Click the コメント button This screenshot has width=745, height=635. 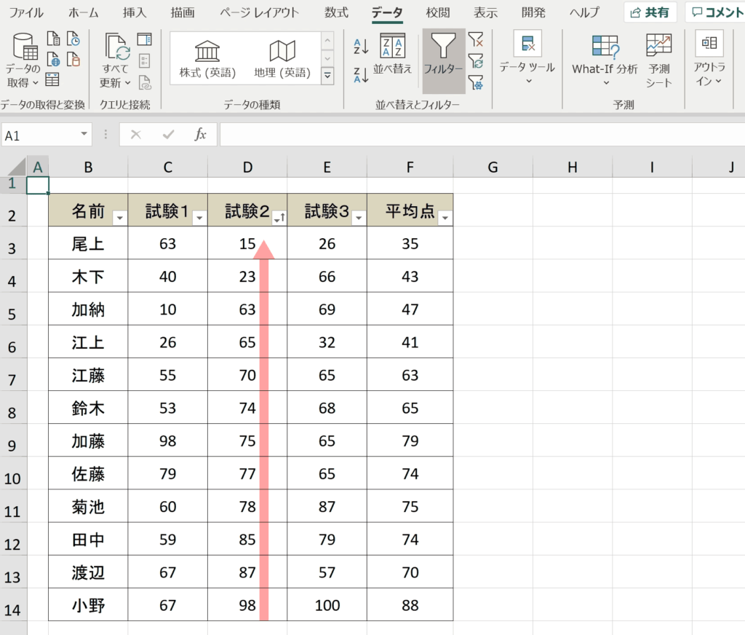[717, 12]
